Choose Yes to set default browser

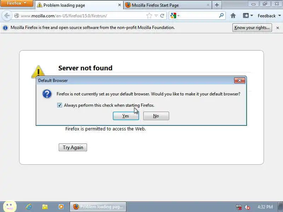tap(126, 116)
